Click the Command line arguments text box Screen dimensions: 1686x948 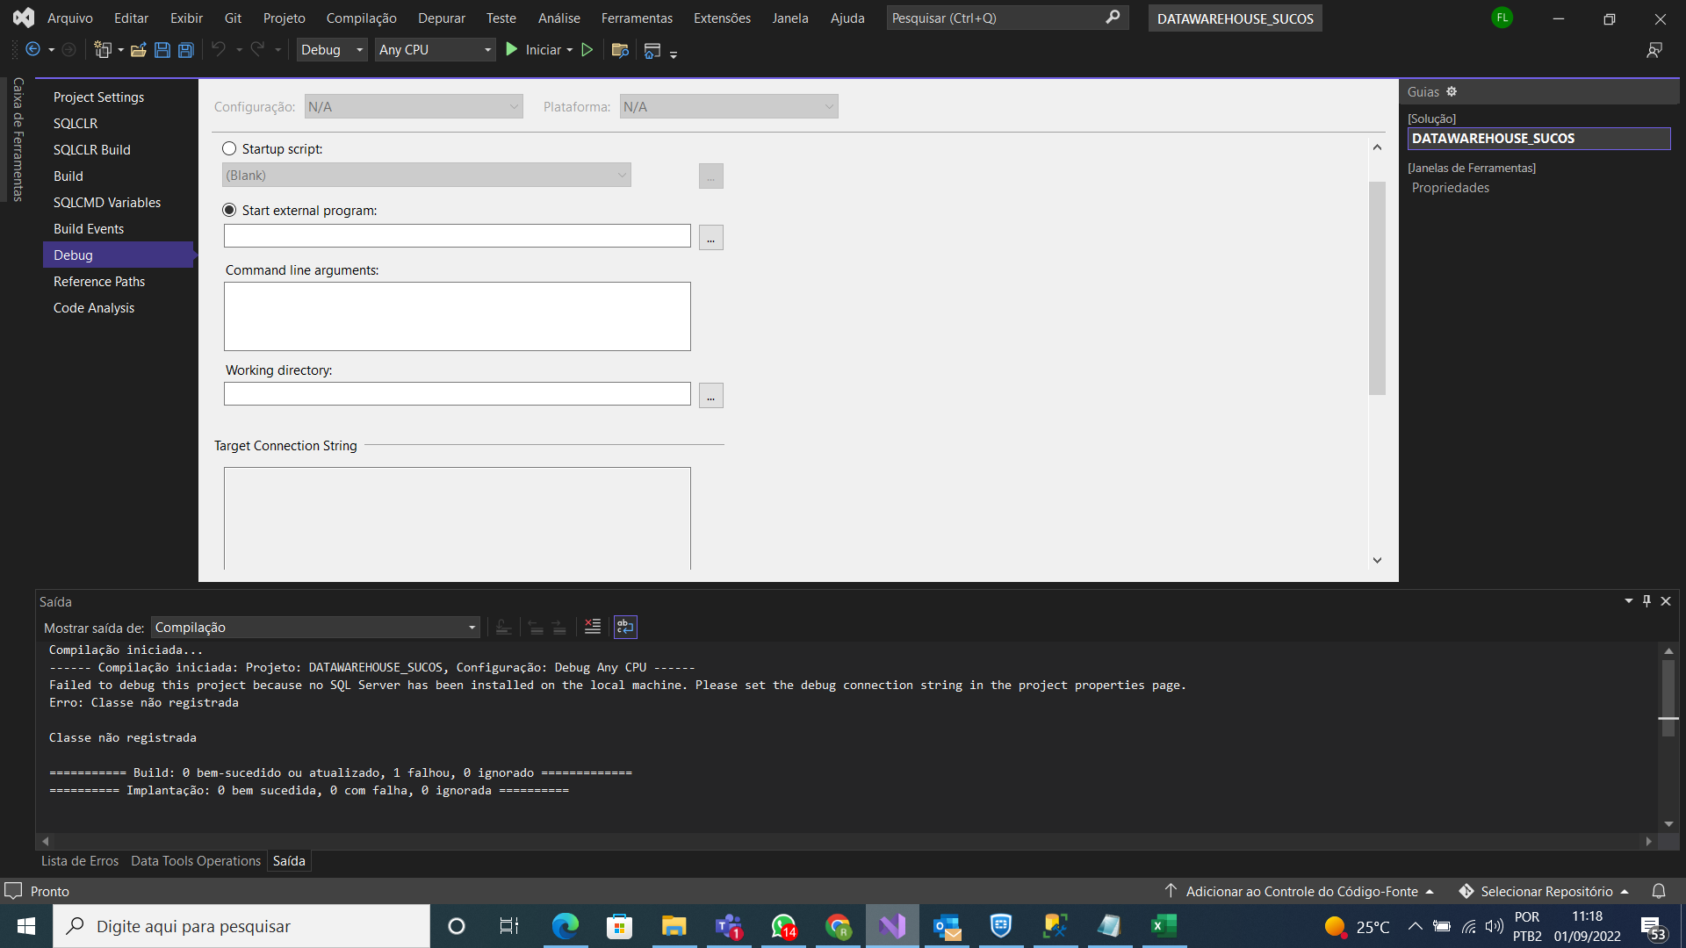(458, 316)
